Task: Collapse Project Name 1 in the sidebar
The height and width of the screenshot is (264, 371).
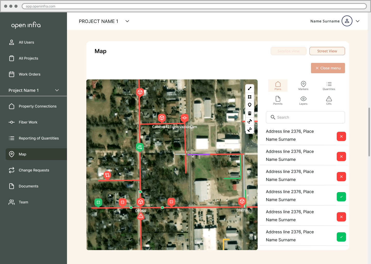Action: [57, 90]
